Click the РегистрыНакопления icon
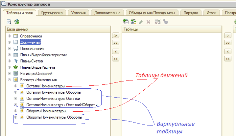Image resolution: width=236 pixels, height=136 pixels. click(16, 79)
